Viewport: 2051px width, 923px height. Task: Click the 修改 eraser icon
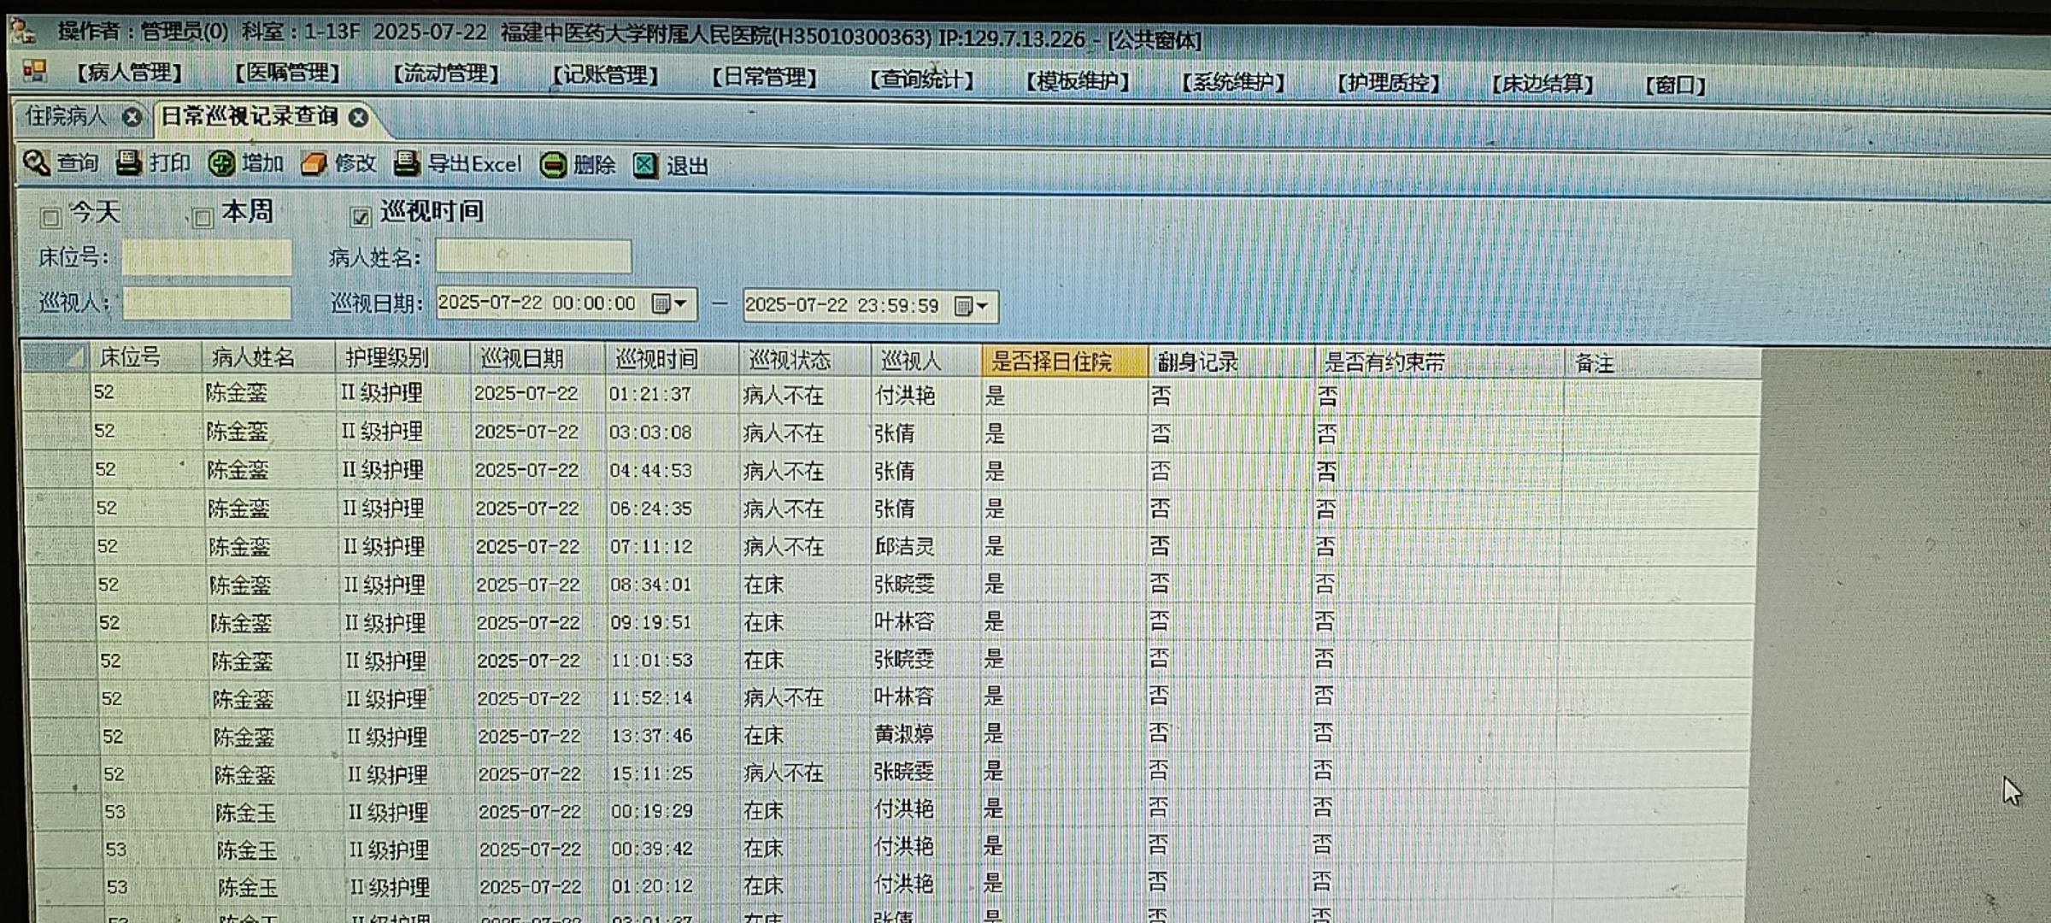(314, 164)
